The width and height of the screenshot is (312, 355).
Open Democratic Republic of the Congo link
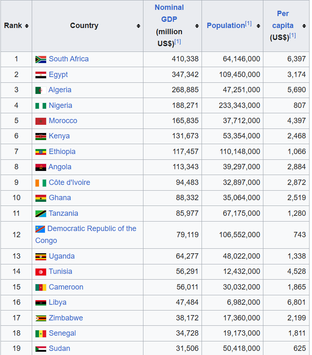click(x=86, y=235)
